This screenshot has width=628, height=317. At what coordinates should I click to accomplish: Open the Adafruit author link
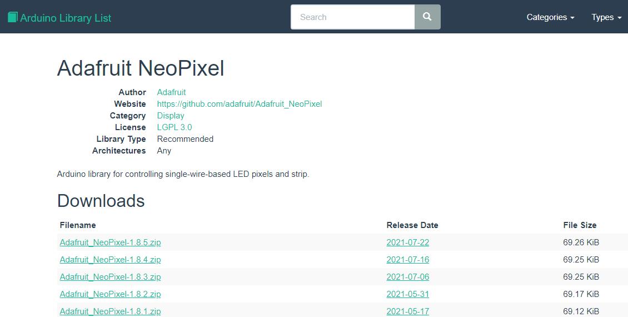[171, 92]
